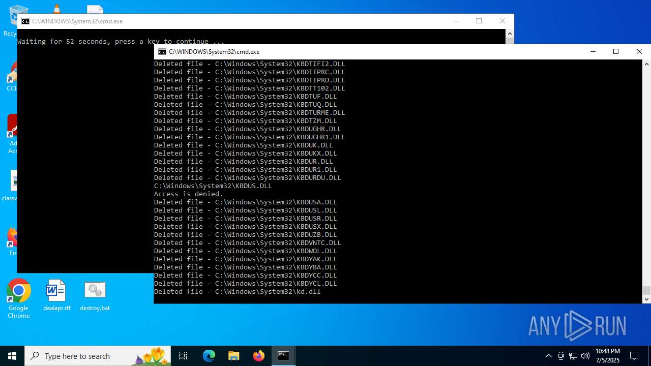
Task: Click the front cmd window scrollbar thumb
Action: click(x=646, y=290)
